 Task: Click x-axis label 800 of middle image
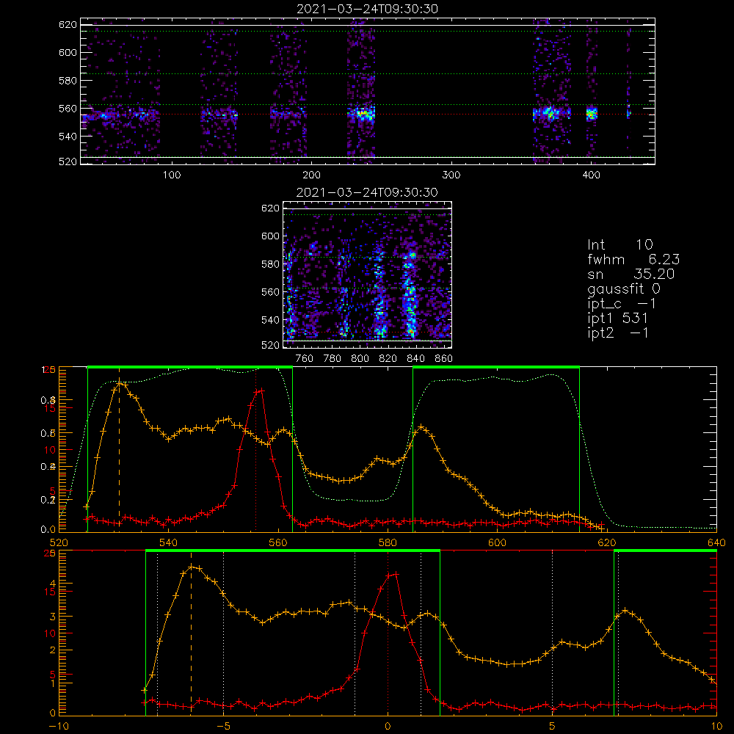click(x=360, y=359)
